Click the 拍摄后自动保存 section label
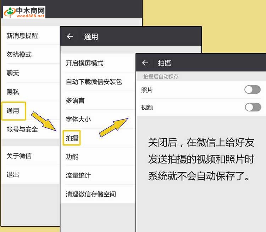266x232 pixels. coord(161,76)
